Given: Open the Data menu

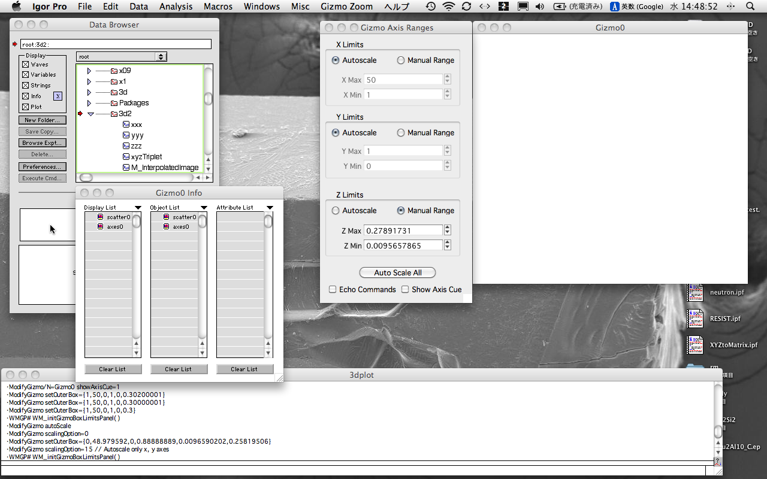Looking at the screenshot, I should (138, 7).
